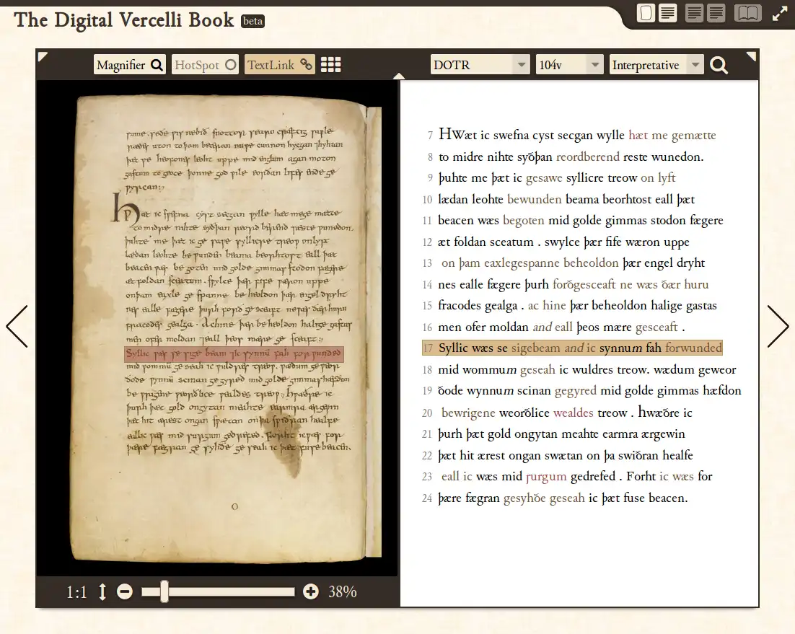Zoom in image with plus button

[311, 591]
